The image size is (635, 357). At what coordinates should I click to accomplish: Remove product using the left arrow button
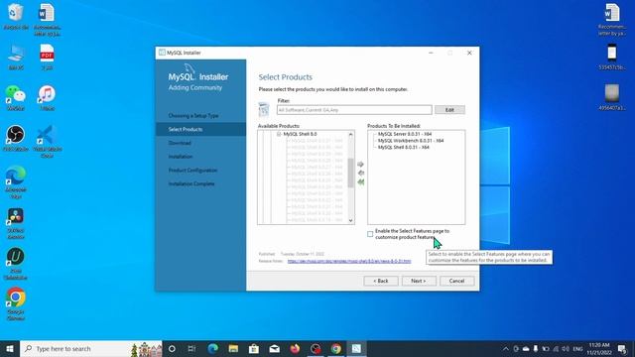coord(360,173)
